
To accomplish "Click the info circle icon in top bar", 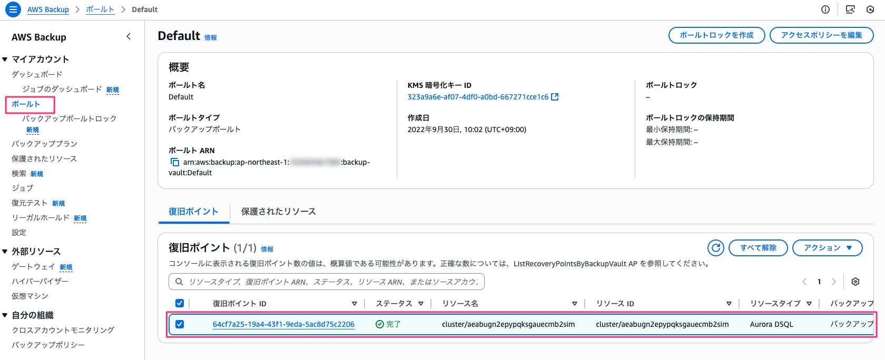I will (x=825, y=9).
